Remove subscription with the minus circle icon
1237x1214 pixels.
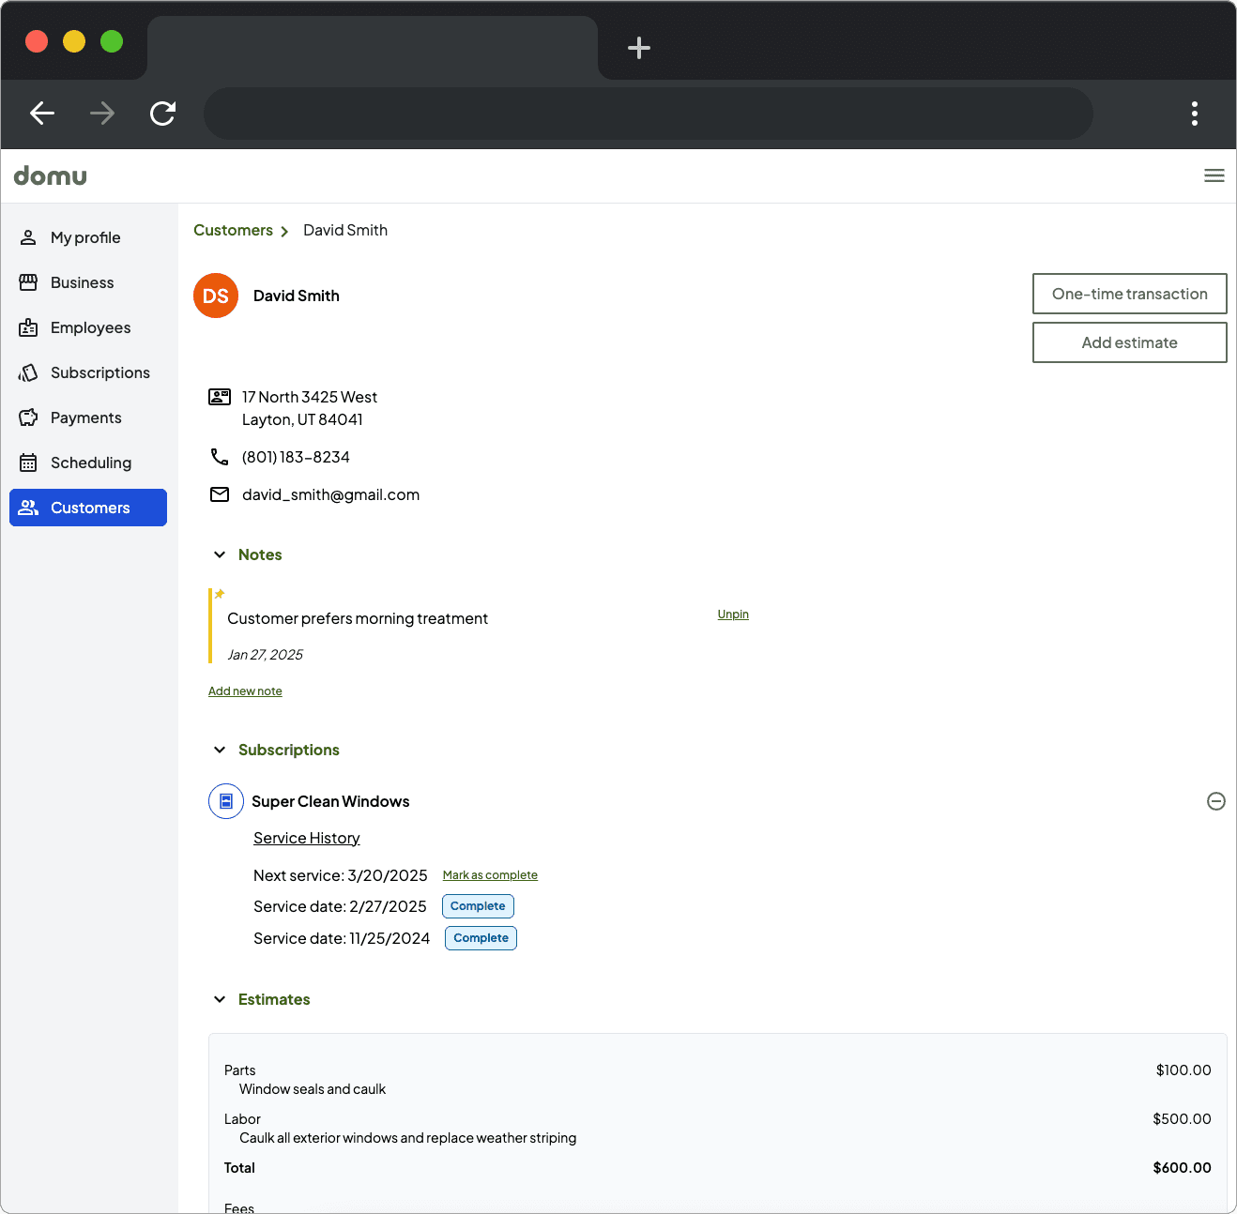click(x=1216, y=801)
